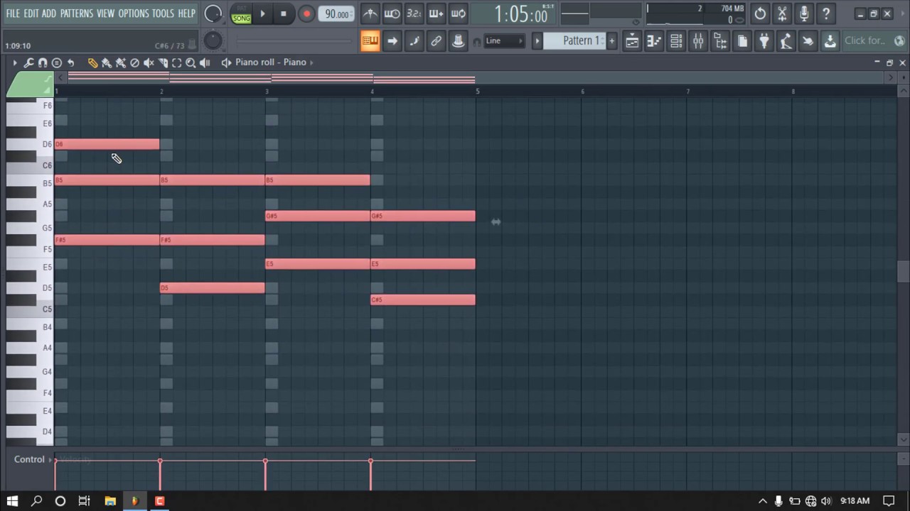
Task: Toggle step editing mode arrow
Action: point(392,40)
